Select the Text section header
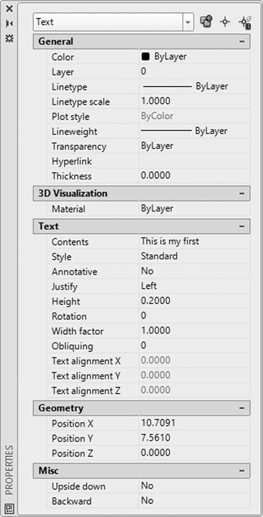 coord(141,226)
